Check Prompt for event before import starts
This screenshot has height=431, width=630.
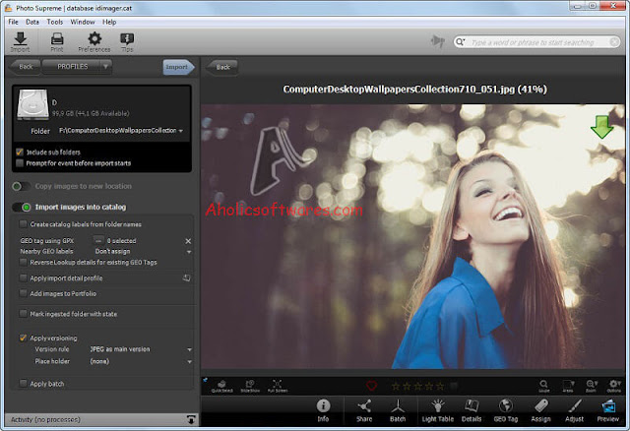pyautogui.click(x=20, y=163)
